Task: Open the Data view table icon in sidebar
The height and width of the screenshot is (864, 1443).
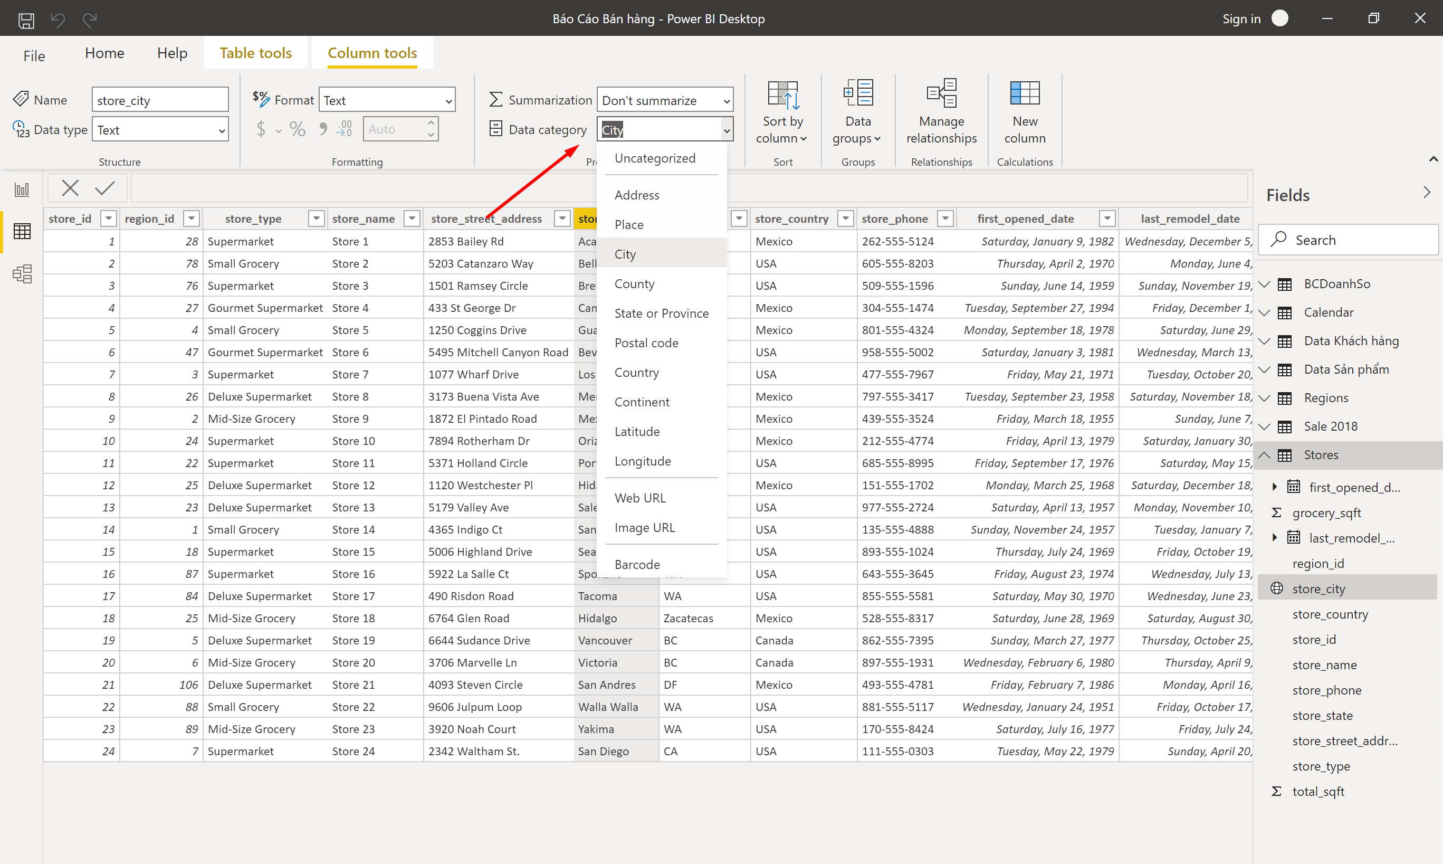Action: 22,231
